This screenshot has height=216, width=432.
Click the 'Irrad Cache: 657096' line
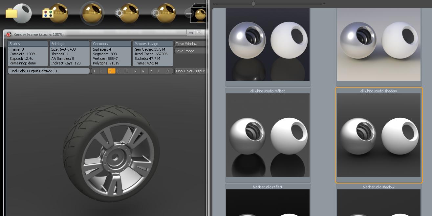[x=151, y=54]
